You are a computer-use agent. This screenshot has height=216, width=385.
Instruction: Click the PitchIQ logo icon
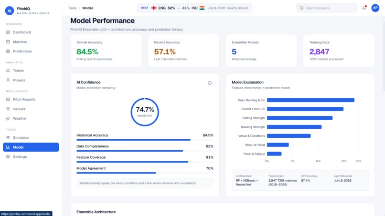(x=10, y=10)
